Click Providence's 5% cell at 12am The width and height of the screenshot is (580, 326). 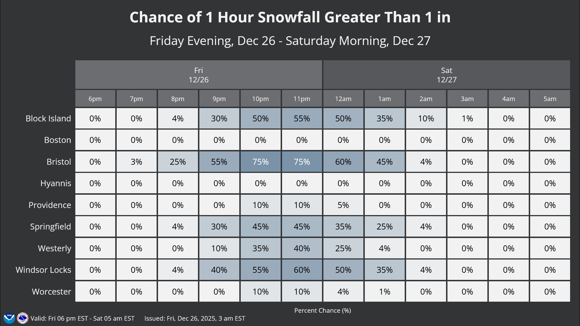tap(343, 205)
